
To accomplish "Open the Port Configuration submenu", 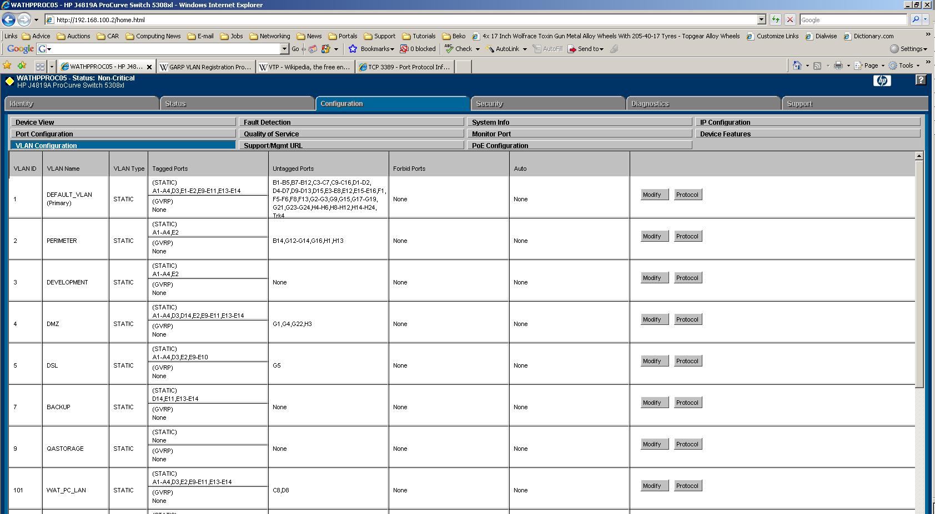I will [123, 134].
